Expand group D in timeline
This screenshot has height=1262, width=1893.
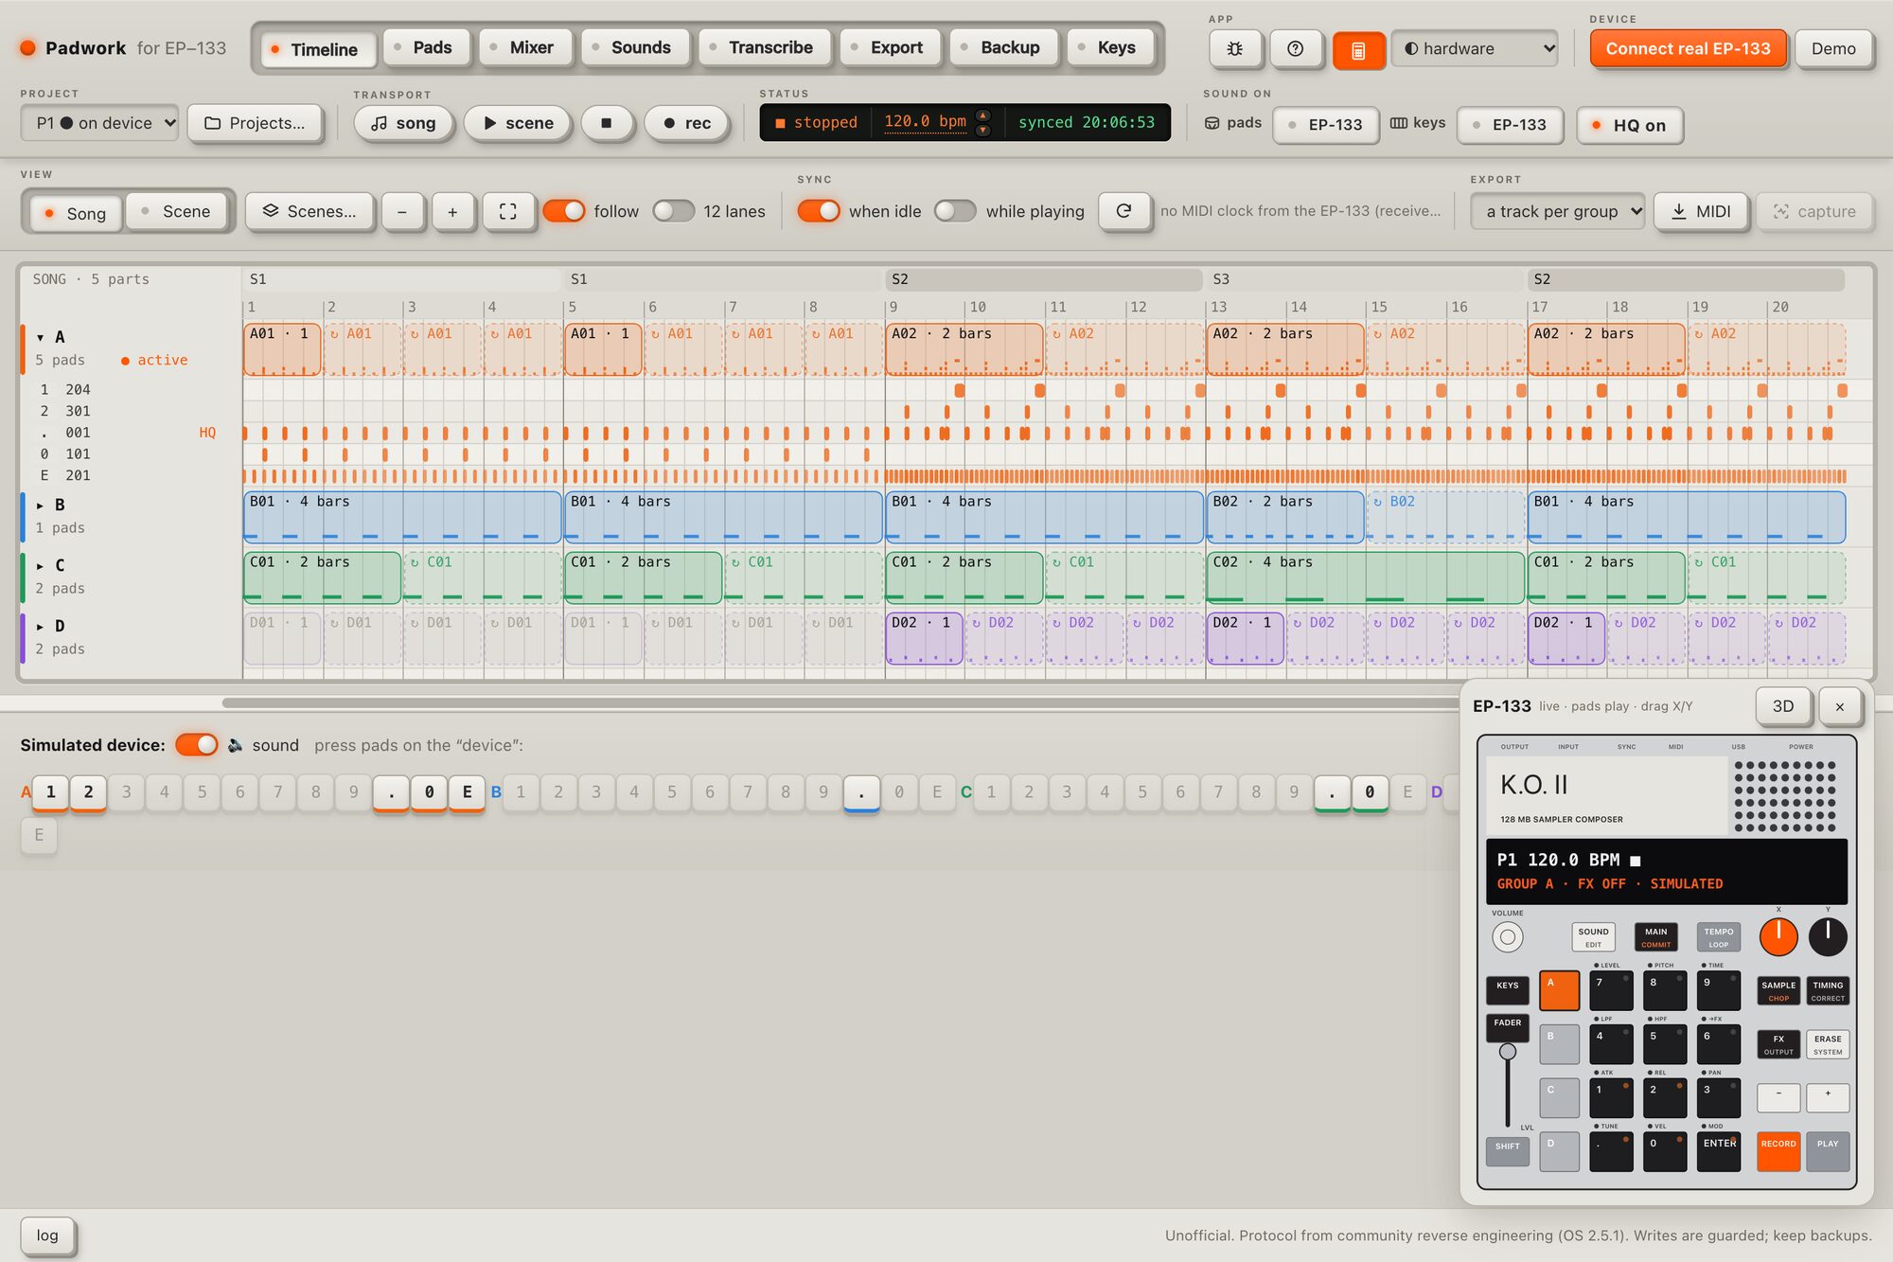coord(41,627)
